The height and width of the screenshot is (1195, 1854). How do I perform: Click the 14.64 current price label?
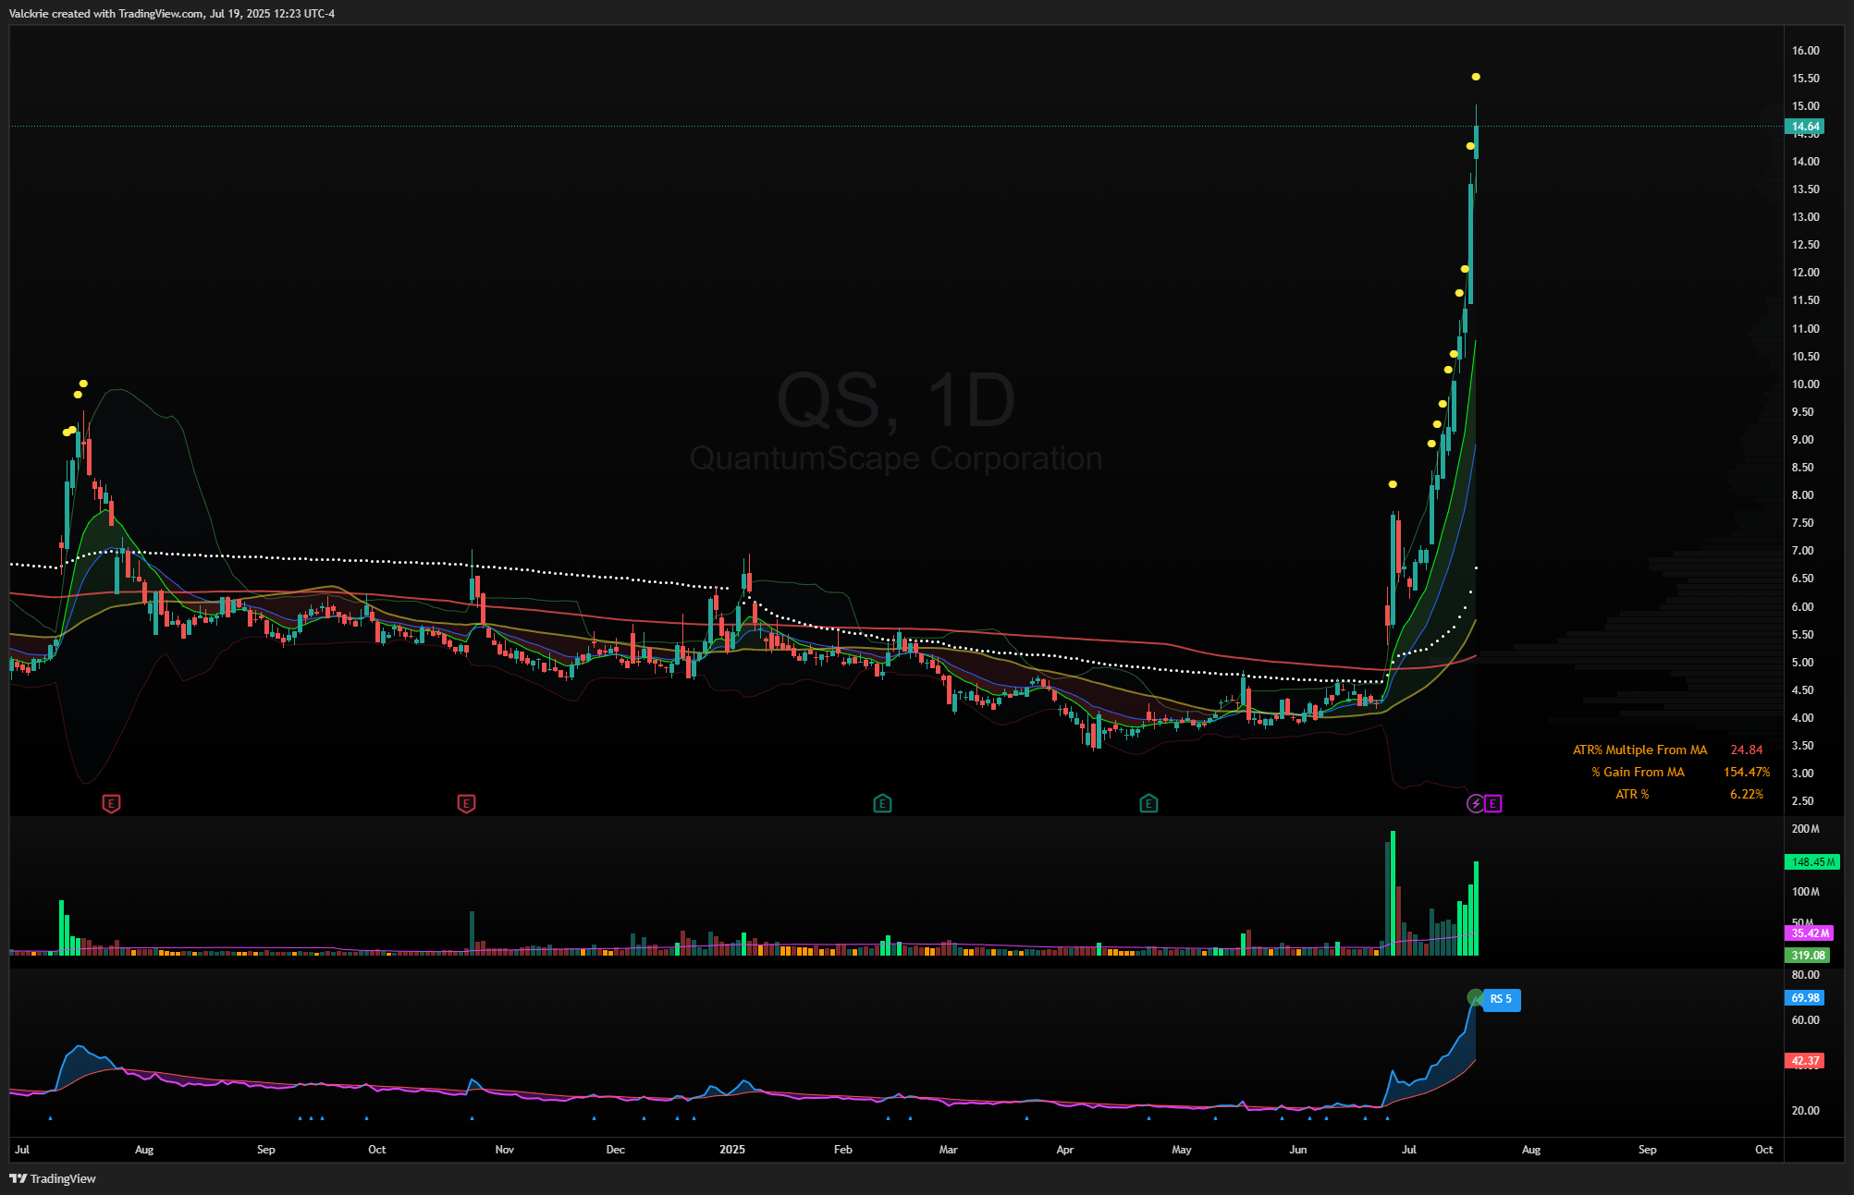click(1804, 127)
